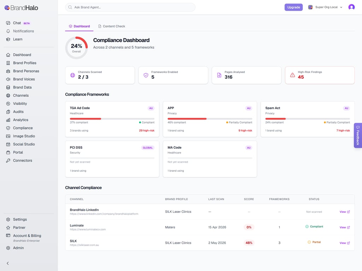Open the Super Org Local organization dropdown
The width and height of the screenshot is (362, 271).
(x=325, y=7)
